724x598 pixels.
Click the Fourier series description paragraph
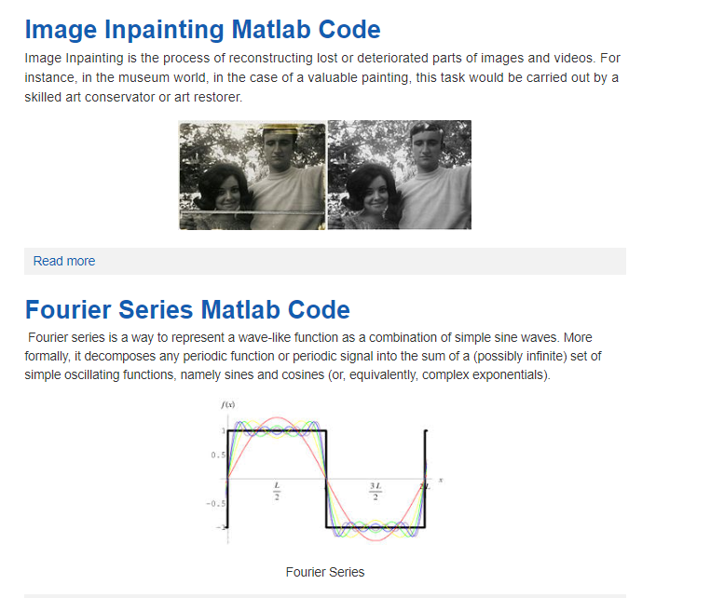point(313,356)
